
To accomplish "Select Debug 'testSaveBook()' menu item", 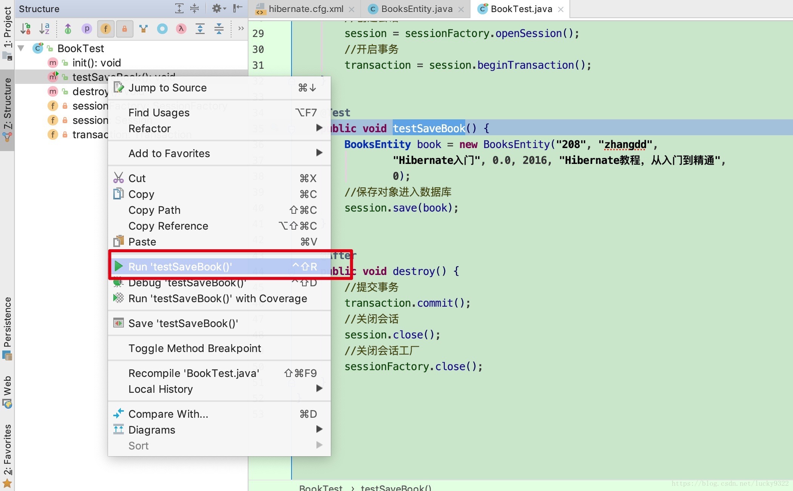I will click(x=187, y=283).
